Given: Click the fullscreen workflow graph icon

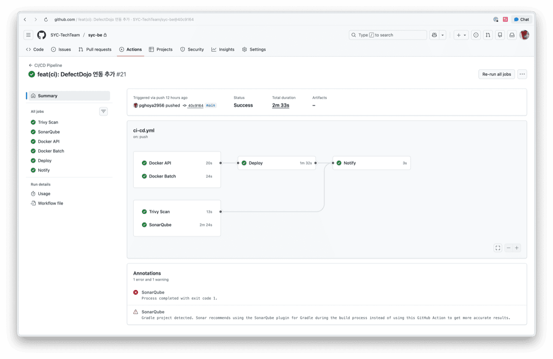Looking at the screenshot, I should (x=498, y=248).
